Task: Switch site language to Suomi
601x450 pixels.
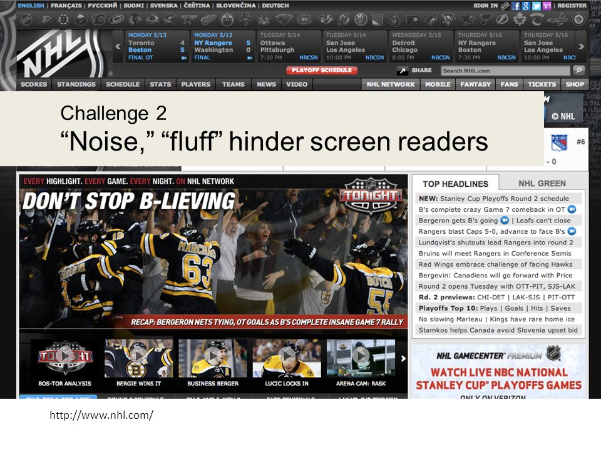Action: coord(134,6)
